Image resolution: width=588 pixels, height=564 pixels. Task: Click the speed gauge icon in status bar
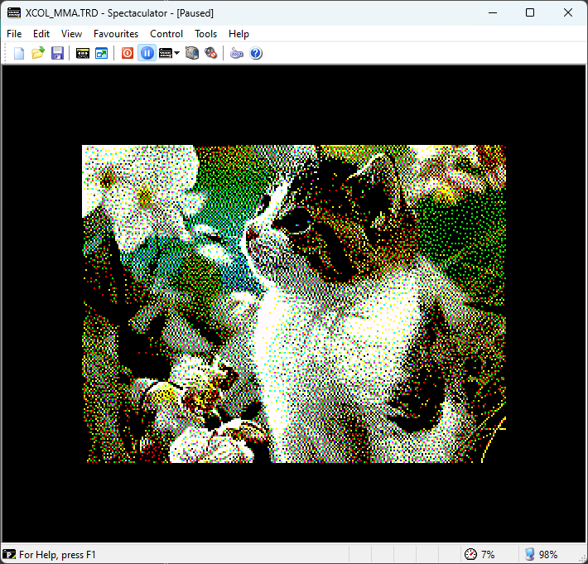pos(470,554)
